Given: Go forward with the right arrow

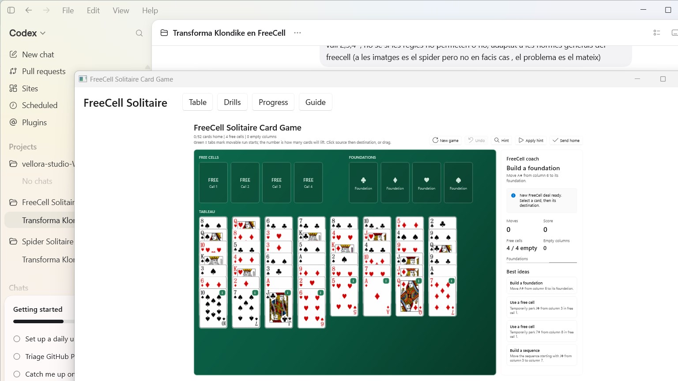Looking at the screenshot, I should coord(46,10).
